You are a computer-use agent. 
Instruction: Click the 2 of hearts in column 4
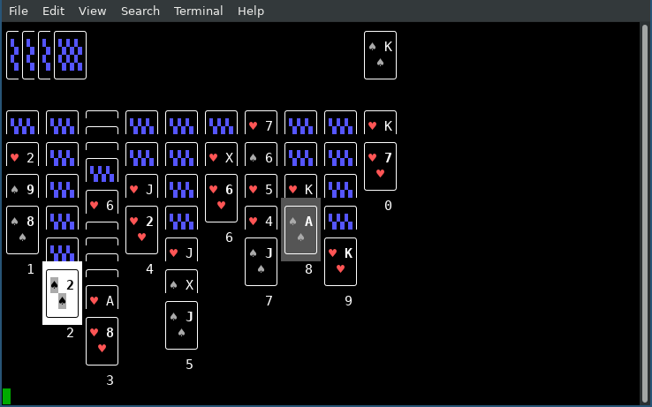pyautogui.click(x=141, y=230)
